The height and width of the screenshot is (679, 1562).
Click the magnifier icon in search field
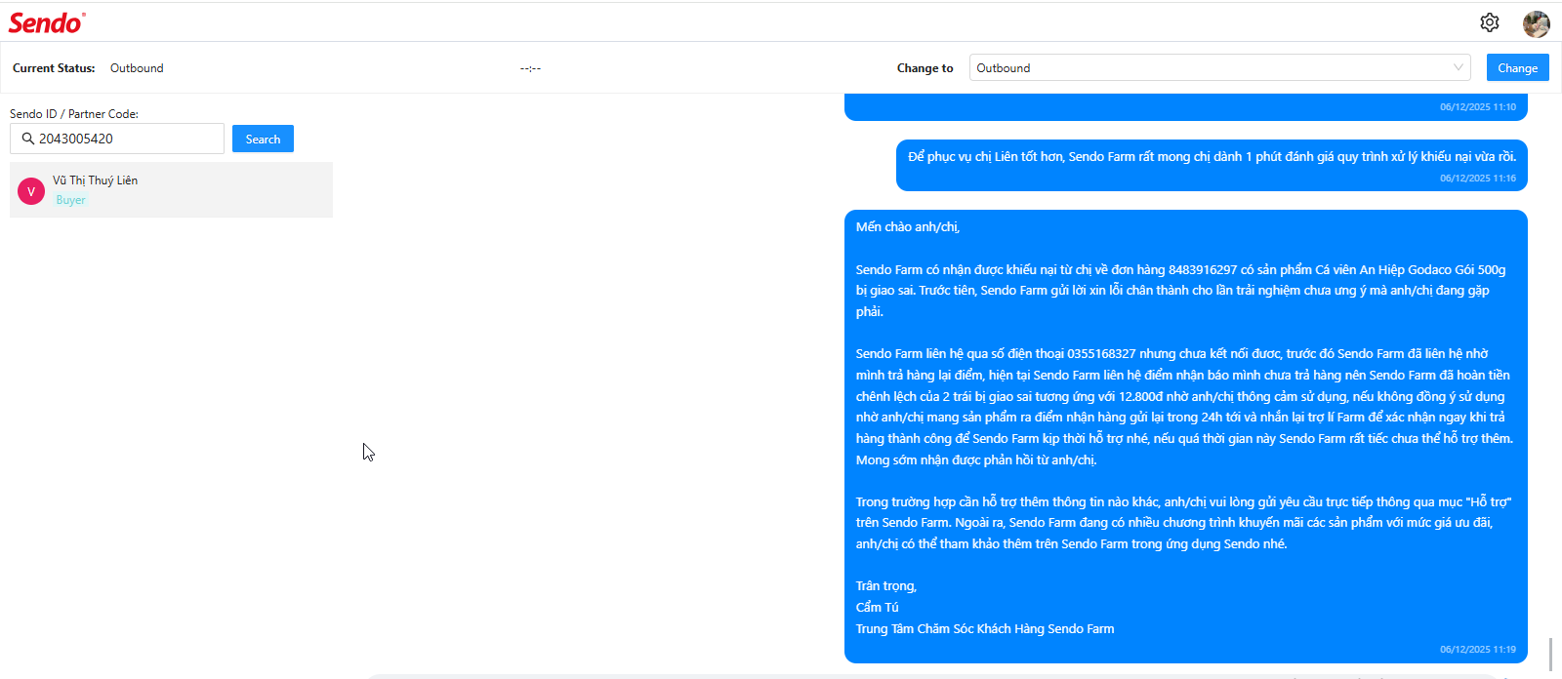(x=28, y=139)
